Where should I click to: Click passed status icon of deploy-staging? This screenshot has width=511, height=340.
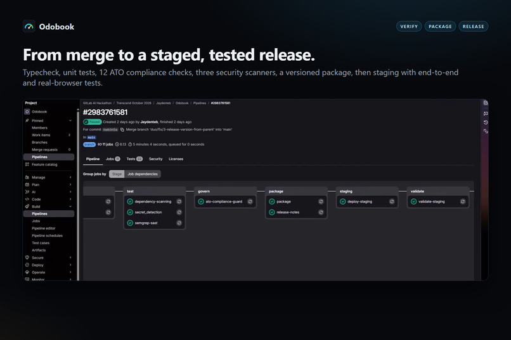[x=343, y=201]
